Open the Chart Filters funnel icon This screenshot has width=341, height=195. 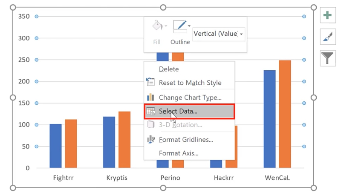pyautogui.click(x=327, y=58)
